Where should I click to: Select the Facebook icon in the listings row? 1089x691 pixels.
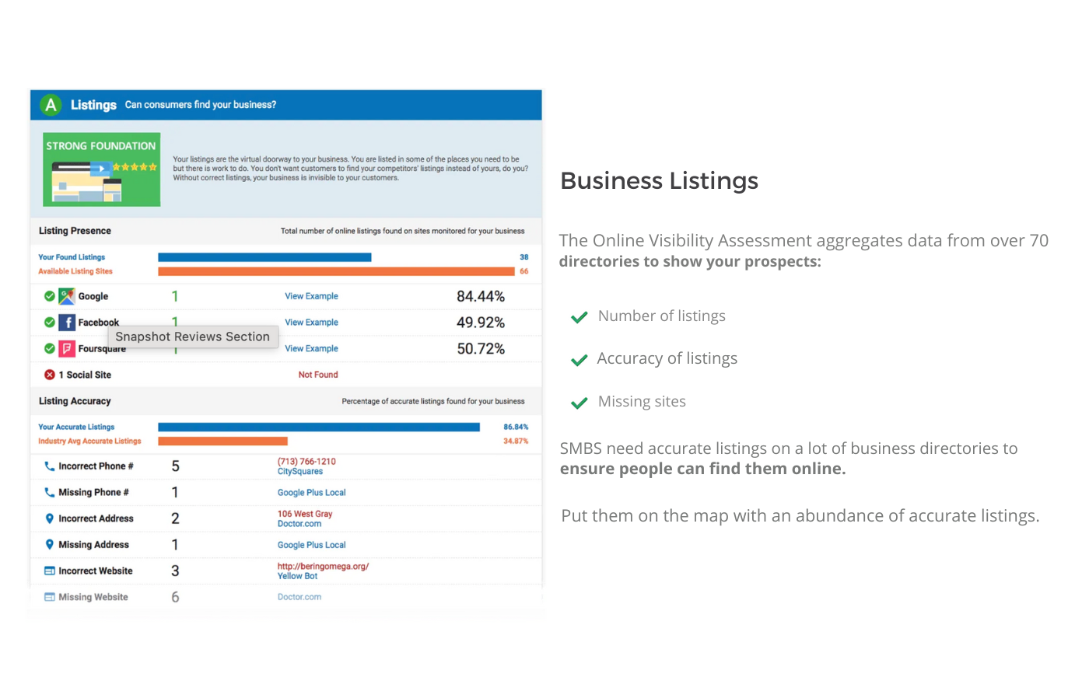point(68,322)
